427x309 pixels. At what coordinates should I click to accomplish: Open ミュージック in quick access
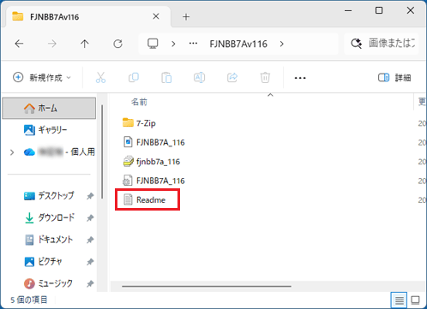pos(48,283)
